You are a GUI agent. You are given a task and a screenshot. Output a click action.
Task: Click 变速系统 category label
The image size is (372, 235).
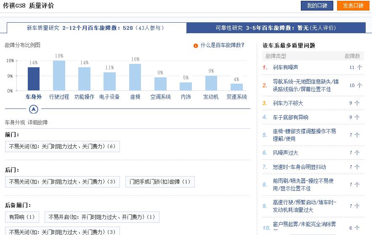[236, 97]
